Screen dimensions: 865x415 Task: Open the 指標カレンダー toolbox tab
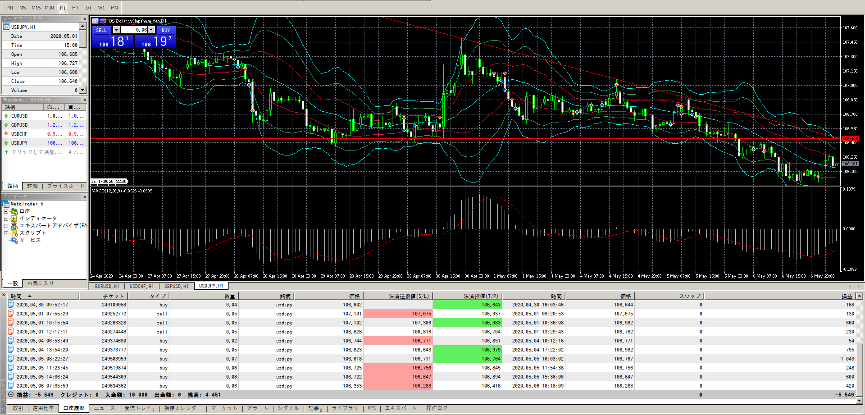pos(183,408)
